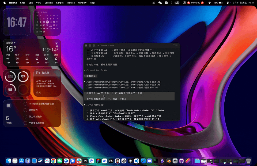
Task: Click the 公众号文案.md file path
Action: pyautogui.click(x=123, y=85)
